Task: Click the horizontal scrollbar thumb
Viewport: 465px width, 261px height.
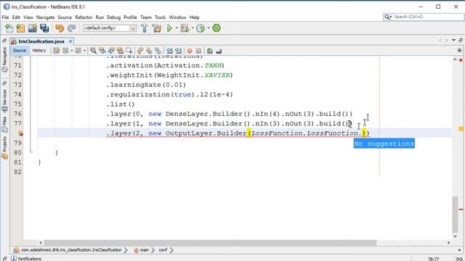Action: 210,243
